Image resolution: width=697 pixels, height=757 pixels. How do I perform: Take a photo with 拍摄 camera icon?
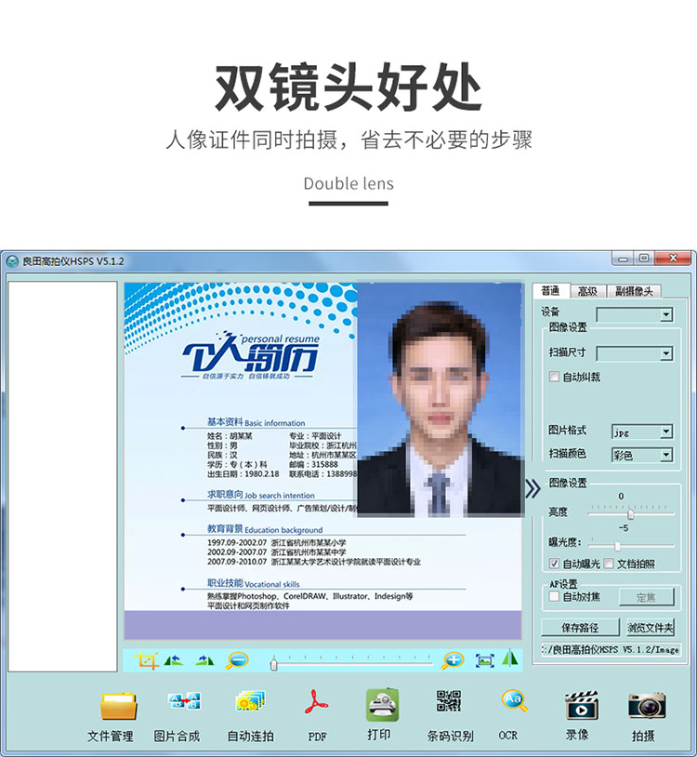coord(647,705)
